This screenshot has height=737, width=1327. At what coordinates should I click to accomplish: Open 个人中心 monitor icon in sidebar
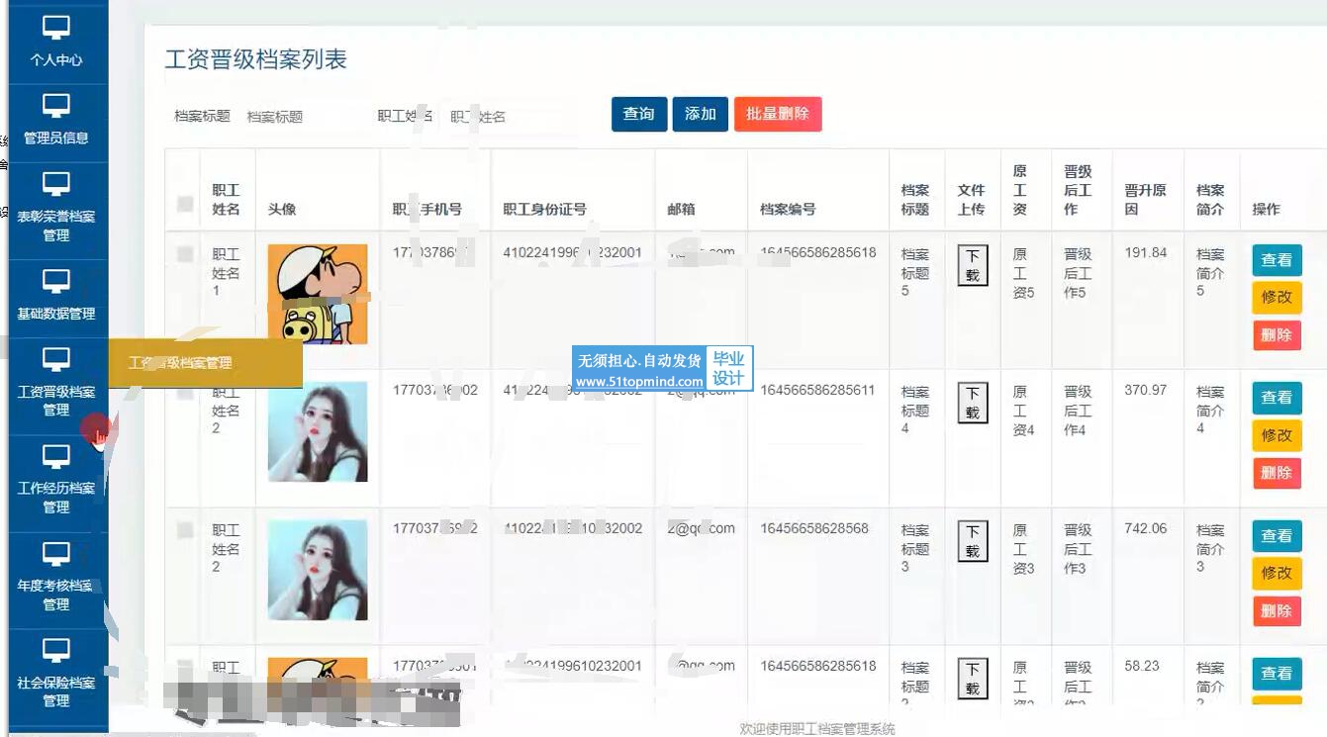56,28
